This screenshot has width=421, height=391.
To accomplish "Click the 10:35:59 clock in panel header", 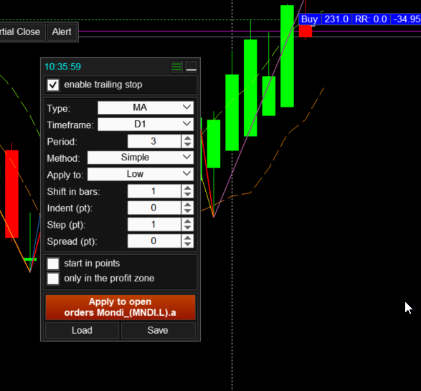I will coord(63,67).
